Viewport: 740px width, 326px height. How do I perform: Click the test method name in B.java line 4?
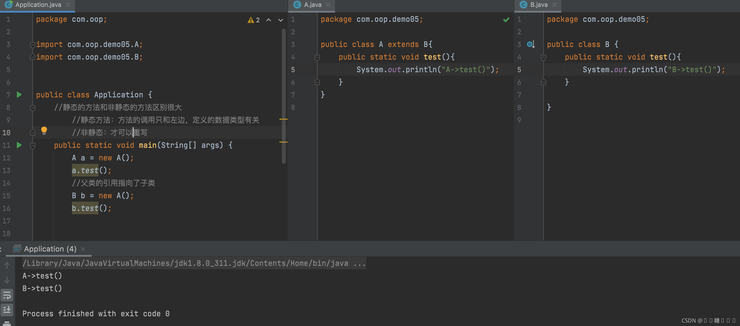point(658,57)
